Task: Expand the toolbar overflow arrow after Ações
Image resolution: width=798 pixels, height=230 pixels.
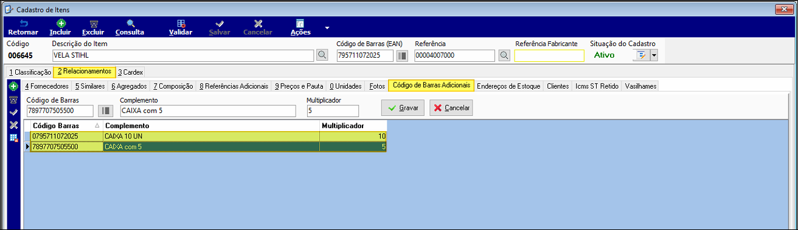Action: coord(327,27)
